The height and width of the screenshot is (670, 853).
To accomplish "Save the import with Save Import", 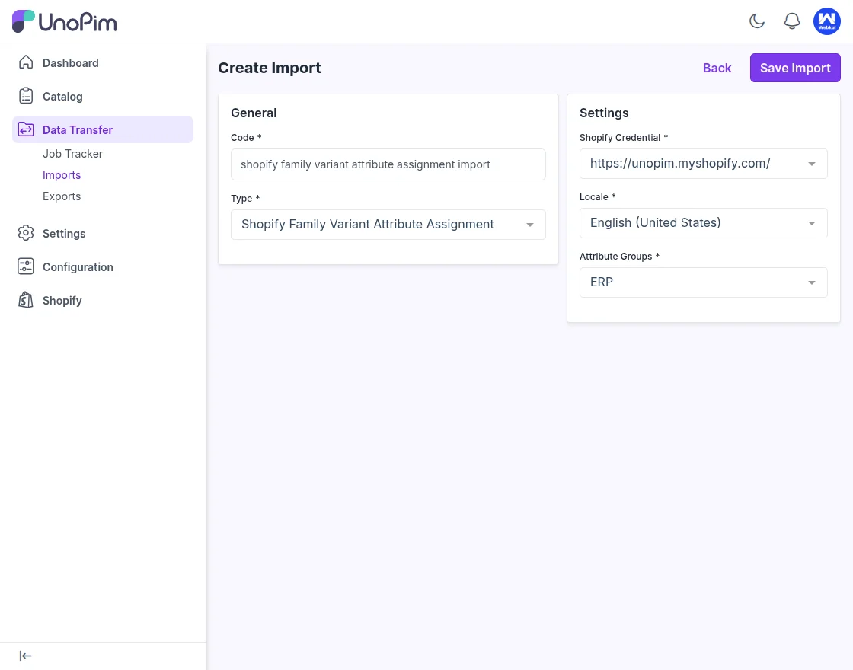I will point(795,68).
